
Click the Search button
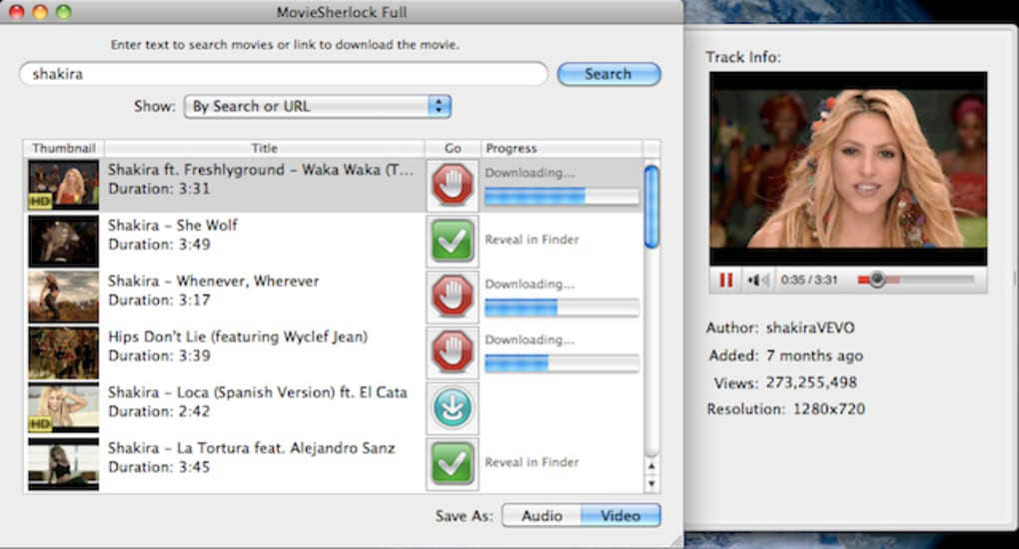pos(609,74)
